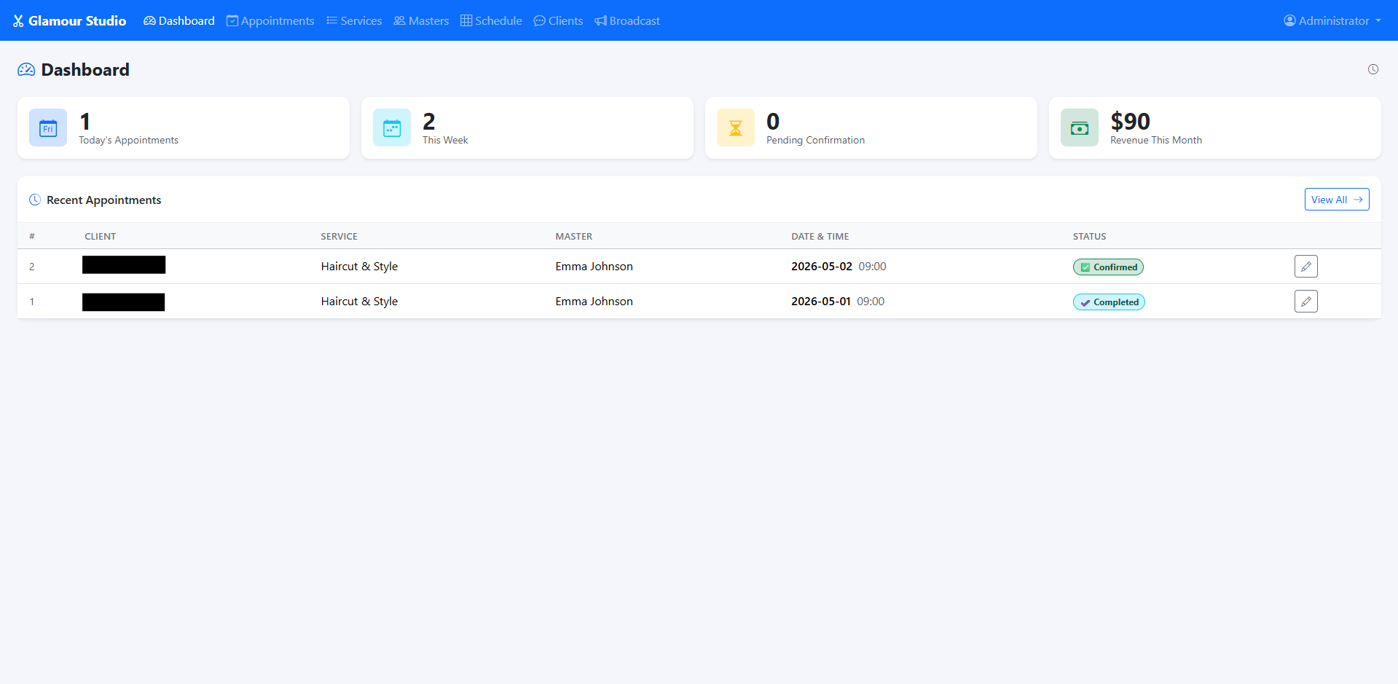Click Haircut & Style in appointment 2 row
This screenshot has height=684, width=1398.
pyautogui.click(x=359, y=267)
